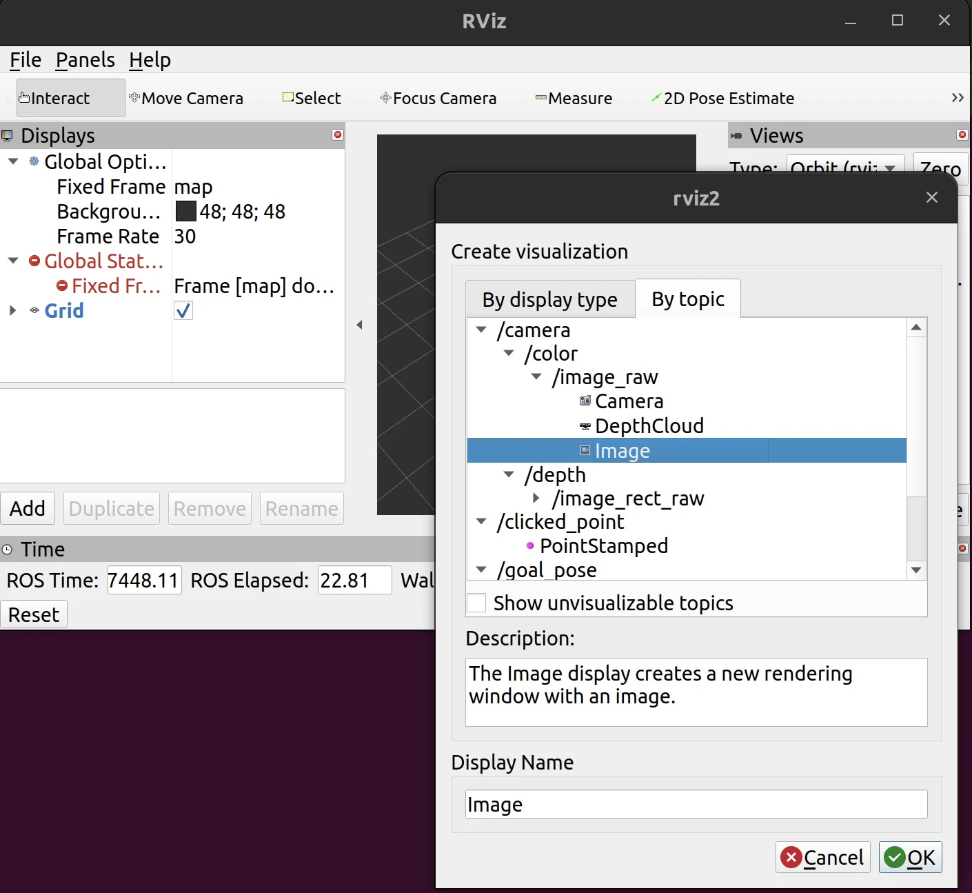The height and width of the screenshot is (893, 972).
Task: Click the topic list scroll down arrow
Action: (x=916, y=570)
